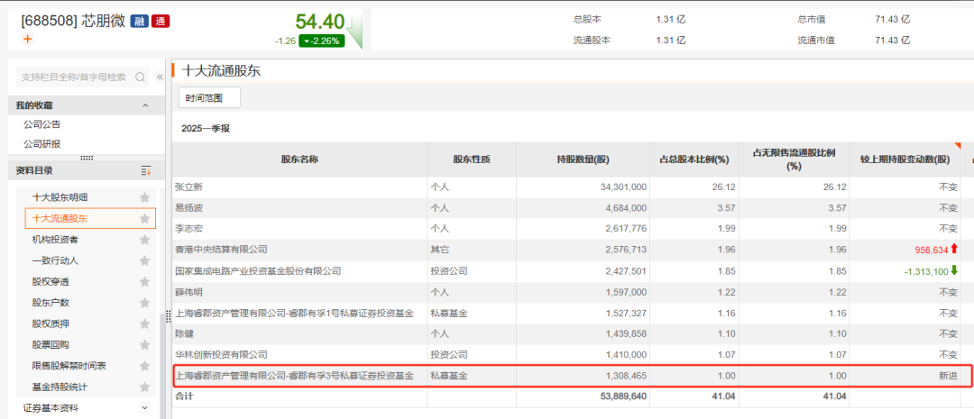Click the sort icon beside 资料目录
Screen dimensions: 974x419
pos(146,170)
